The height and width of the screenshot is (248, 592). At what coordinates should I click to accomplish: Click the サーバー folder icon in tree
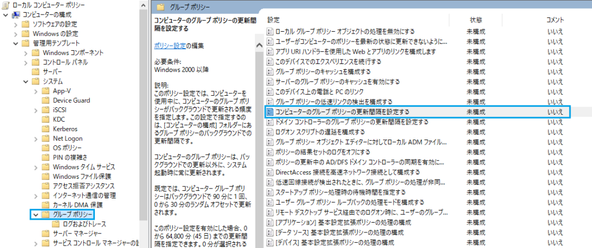tap(35, 72)
